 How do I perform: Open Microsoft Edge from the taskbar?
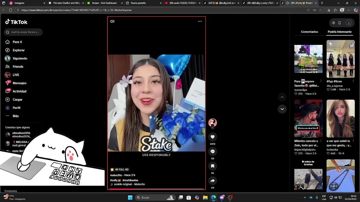click(213, 198)
